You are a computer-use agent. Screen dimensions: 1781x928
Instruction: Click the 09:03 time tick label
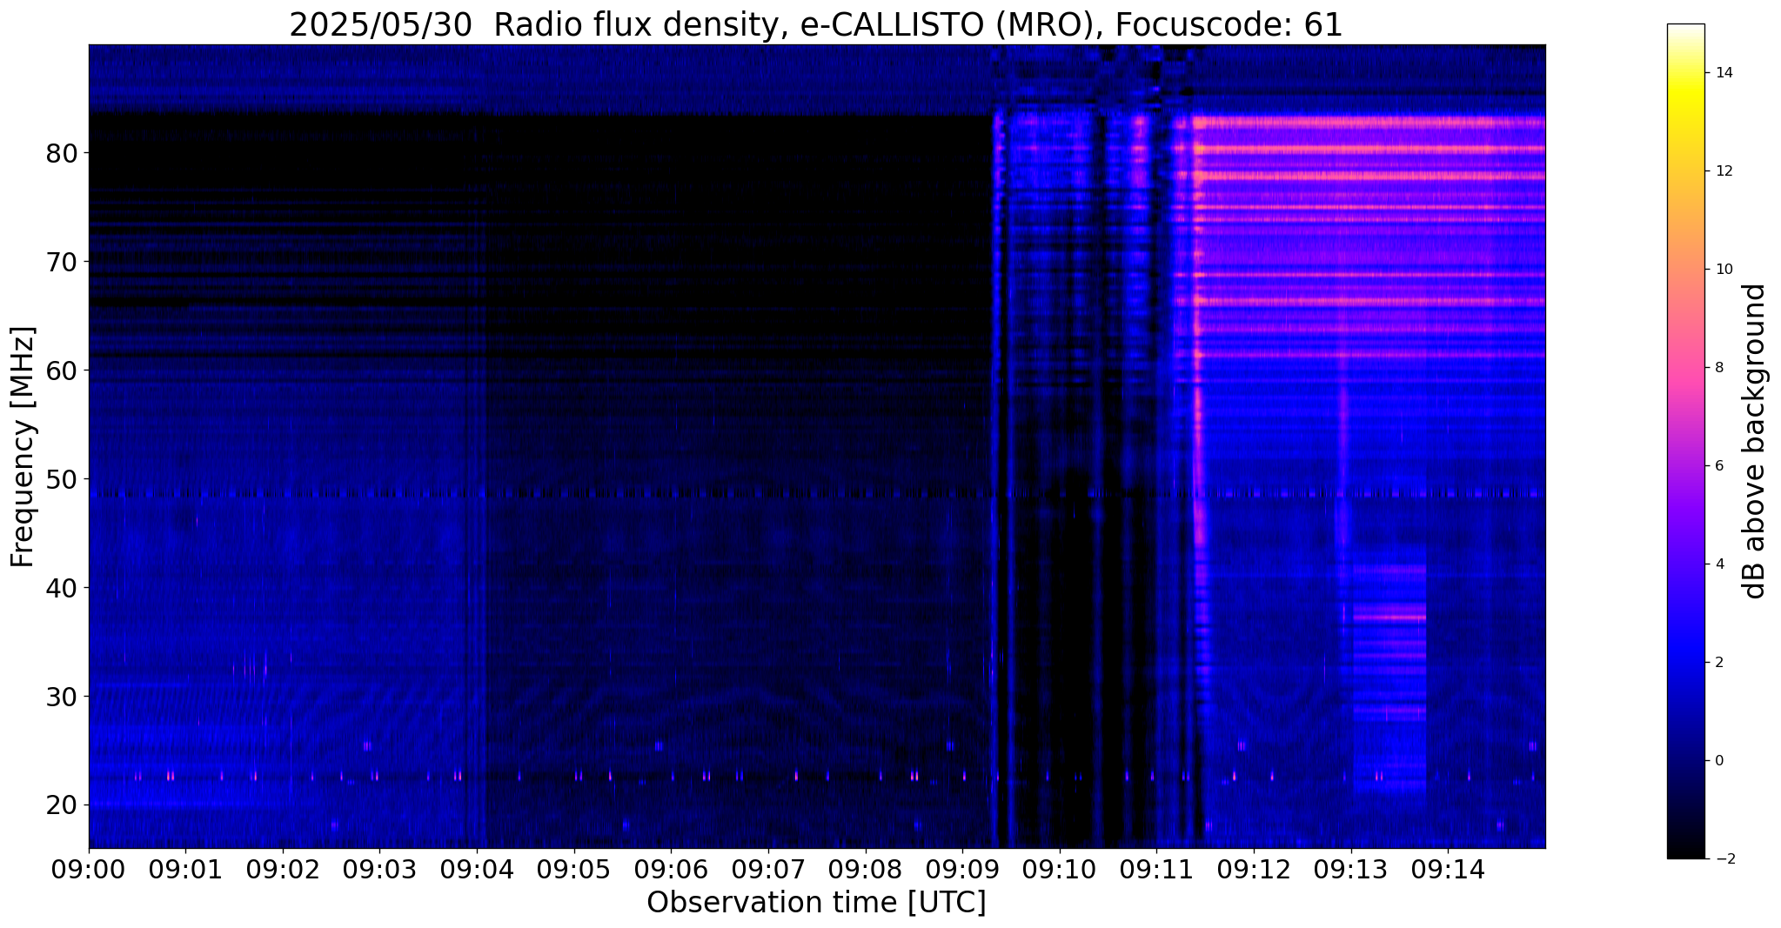(380, 870)
